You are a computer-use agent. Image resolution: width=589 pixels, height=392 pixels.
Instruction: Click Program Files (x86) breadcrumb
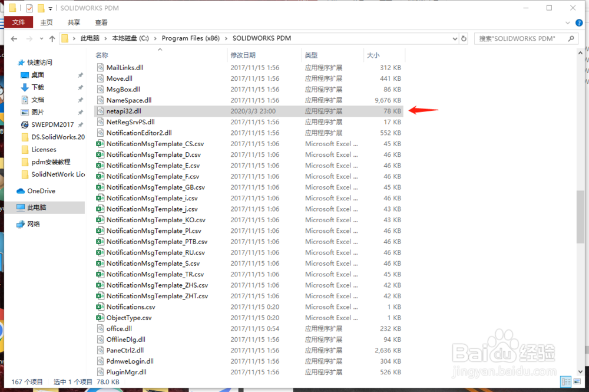coord(190,38)
